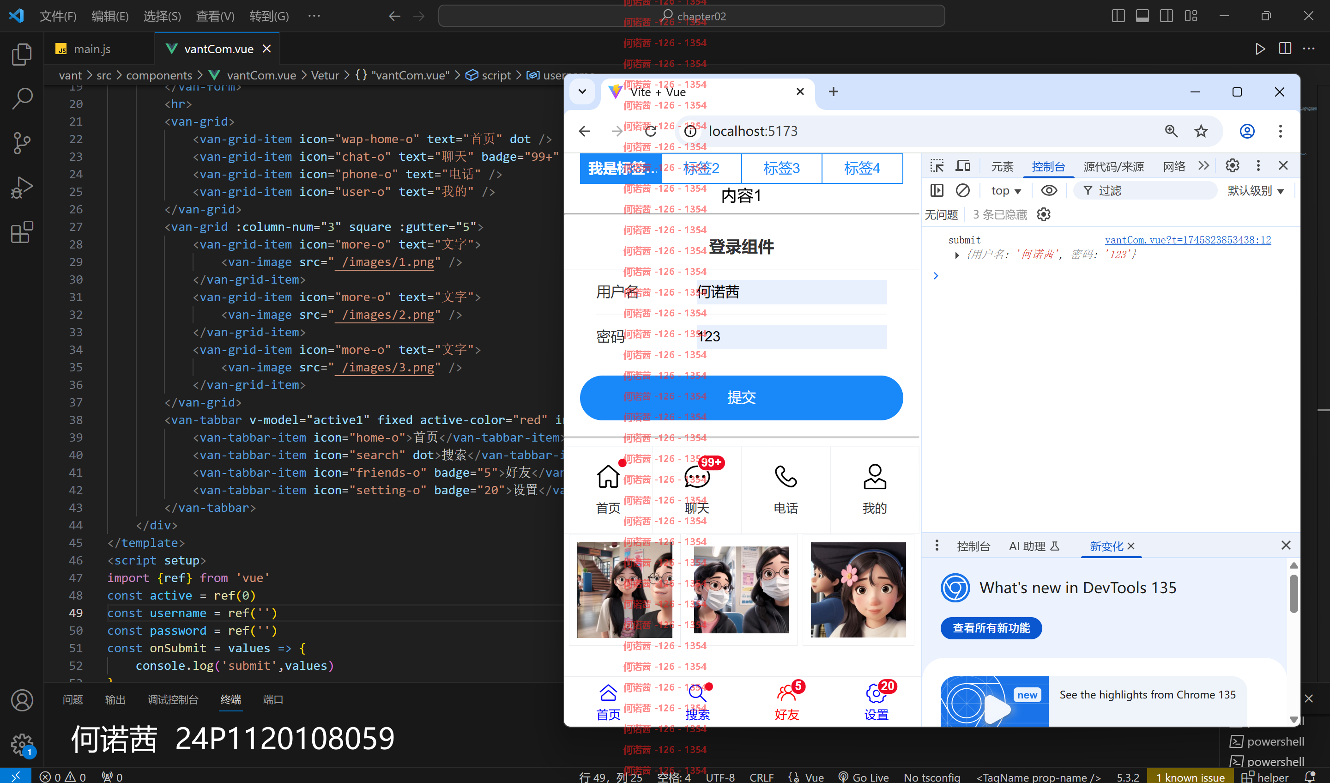Switch to the 网络 DevTools tab
This screenshot has width=1330, height=783.
point(1174,167)
